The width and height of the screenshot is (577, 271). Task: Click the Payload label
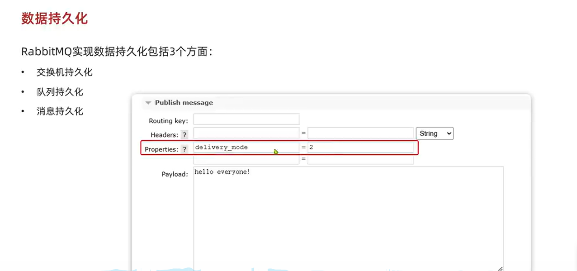coord(175,174)
